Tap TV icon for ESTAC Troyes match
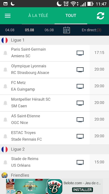This screenshot has height=194, width=109. [x=80, y=136]
